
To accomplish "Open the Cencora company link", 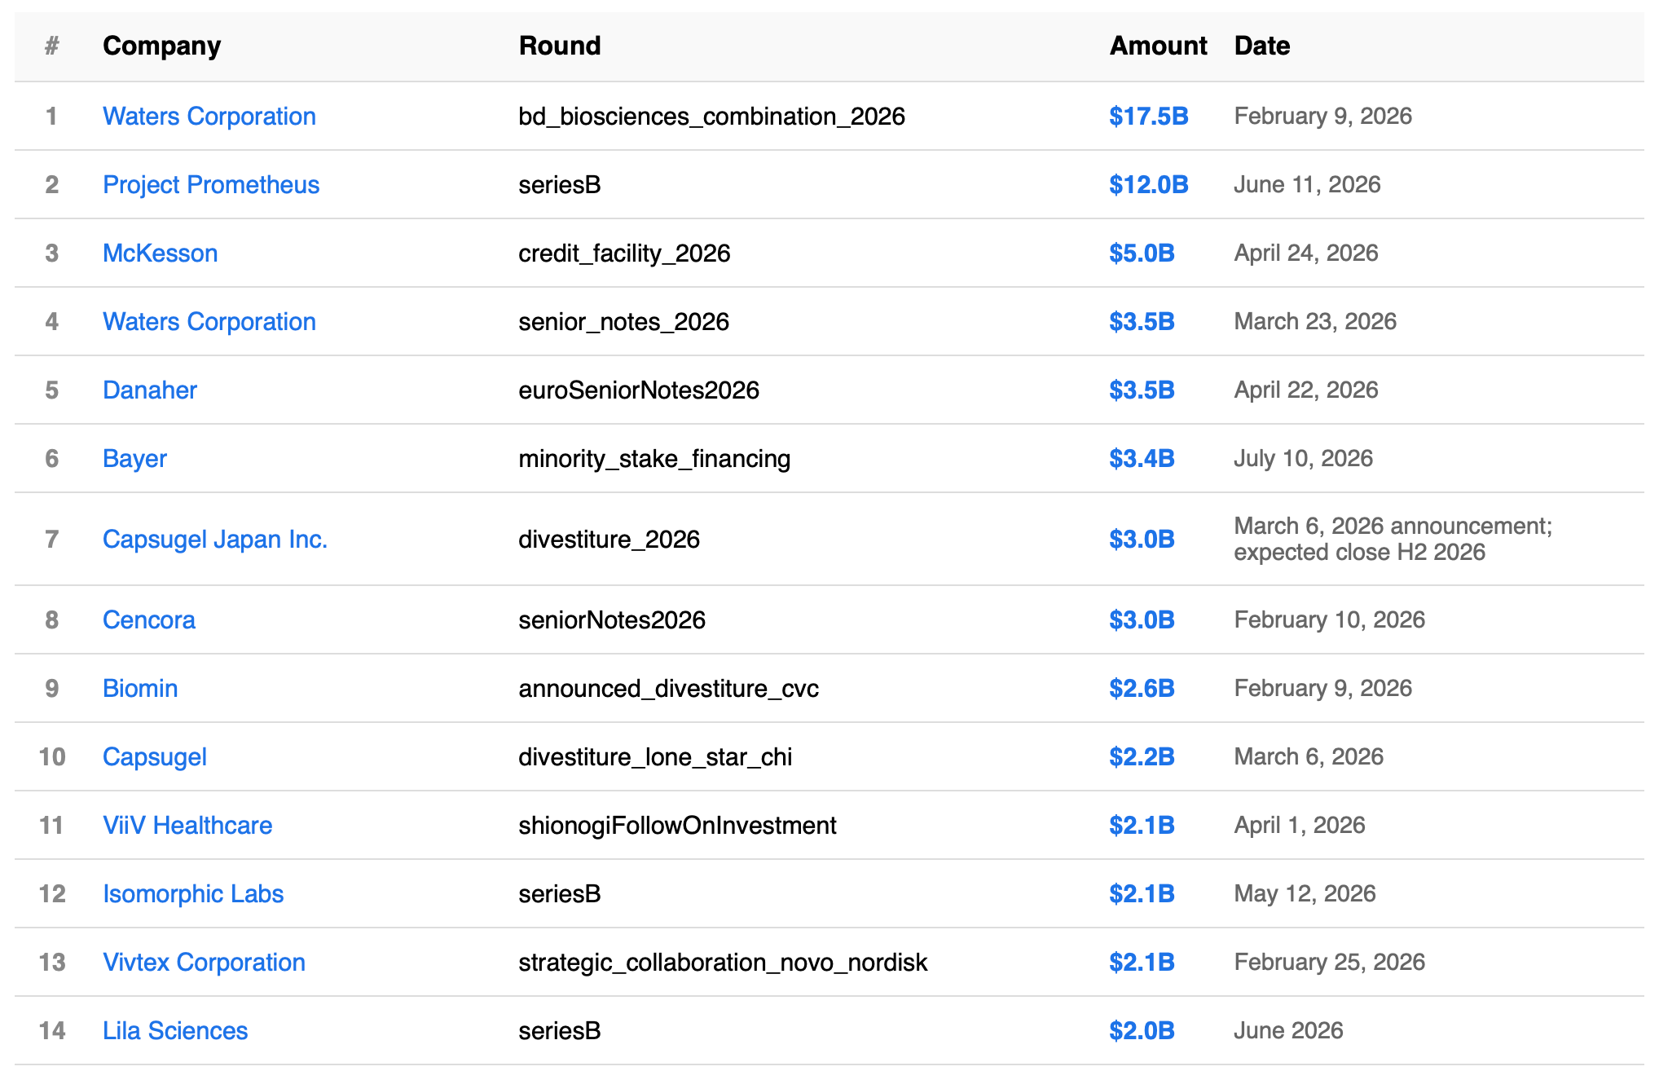I will point(149,620).
